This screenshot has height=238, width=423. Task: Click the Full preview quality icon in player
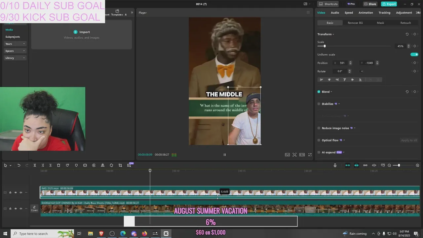pos(288,155)
